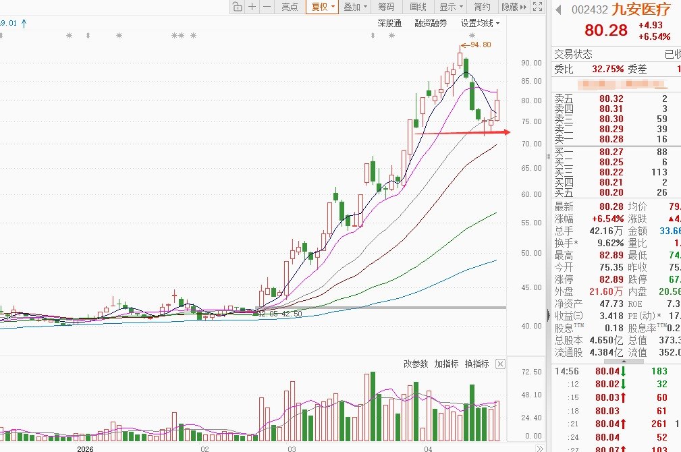Toggle 亮点 highlights on chart
Screen dimensions: 681x452
tap(290, 7)
